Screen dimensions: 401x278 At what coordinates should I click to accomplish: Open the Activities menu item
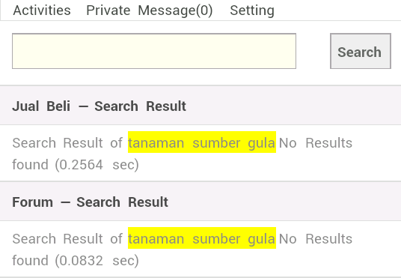(42, 10)
